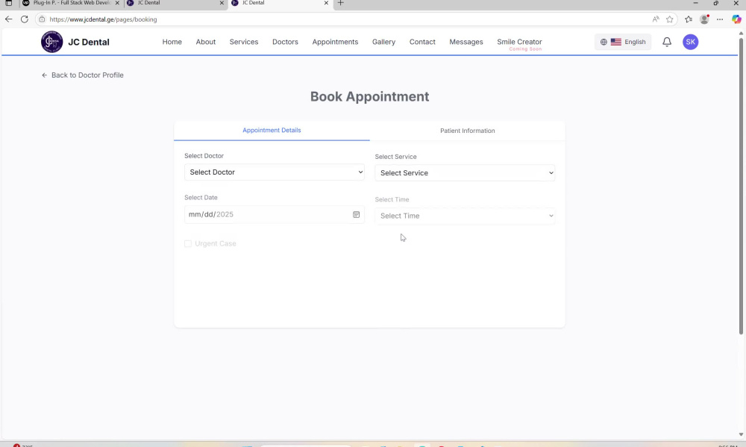This screenshot has height=447, width=746.
Task: Open the date picker calendar icon
Action: (x=356, y=215)
